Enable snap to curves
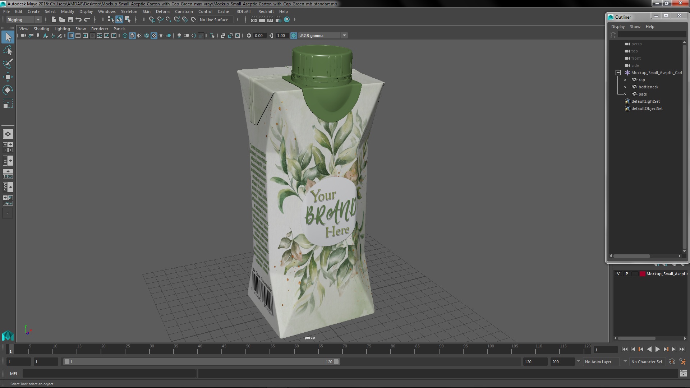This screenshot has height=388, width=690. pyautogui.click(x=160, y=20)
